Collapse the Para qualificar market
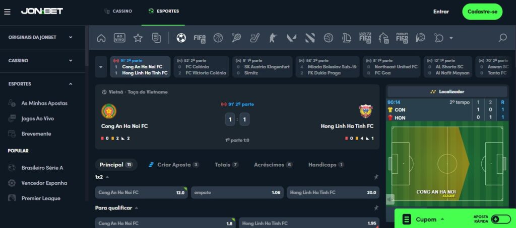 pos(137,208)
